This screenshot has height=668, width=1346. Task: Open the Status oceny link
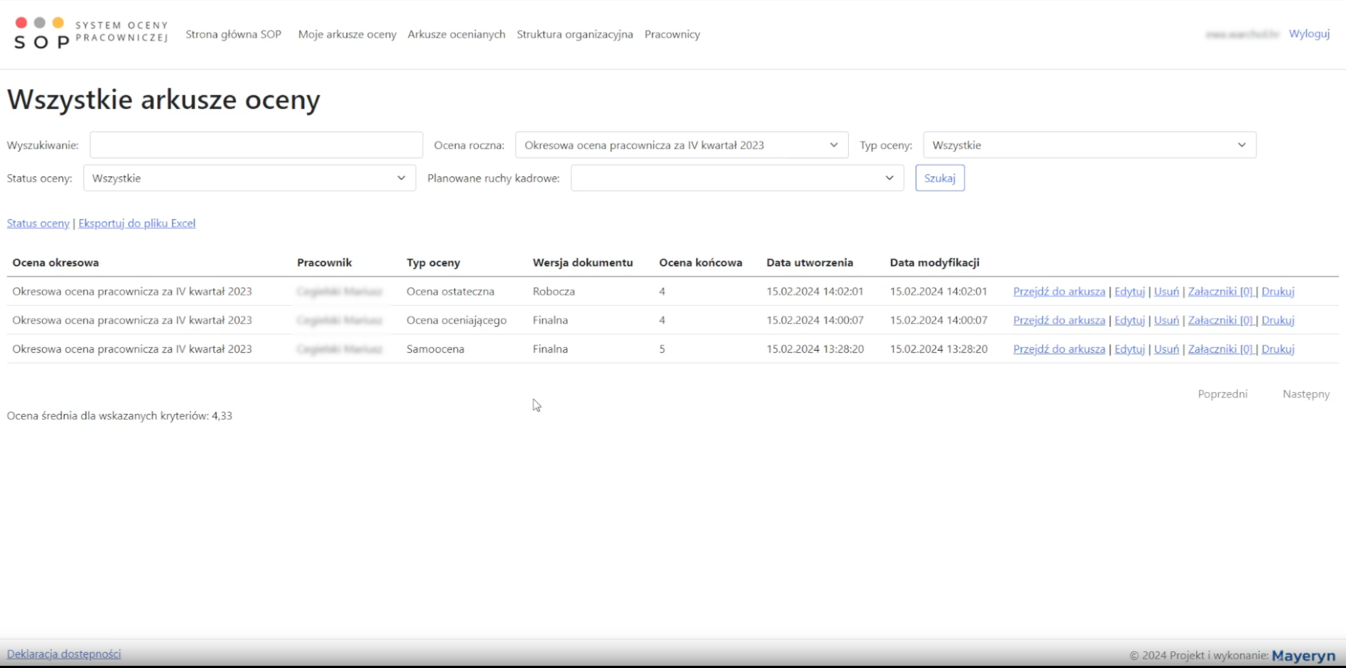click(x=38, y=223)
